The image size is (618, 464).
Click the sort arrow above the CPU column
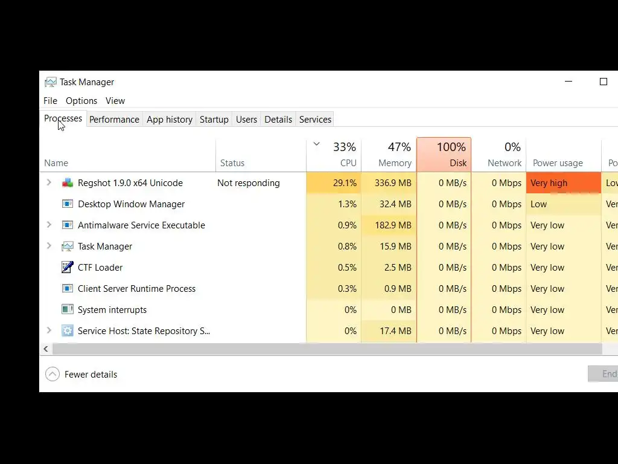point(316,144)
